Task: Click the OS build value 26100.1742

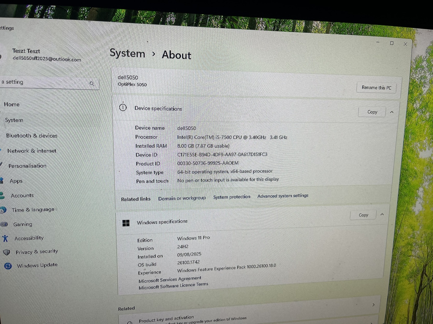Action: (x=188, y=262)
